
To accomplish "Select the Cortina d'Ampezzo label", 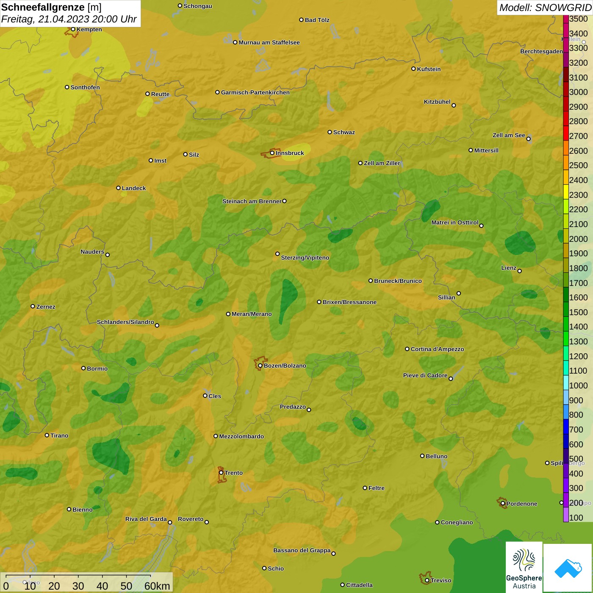I will pos(437,349).
